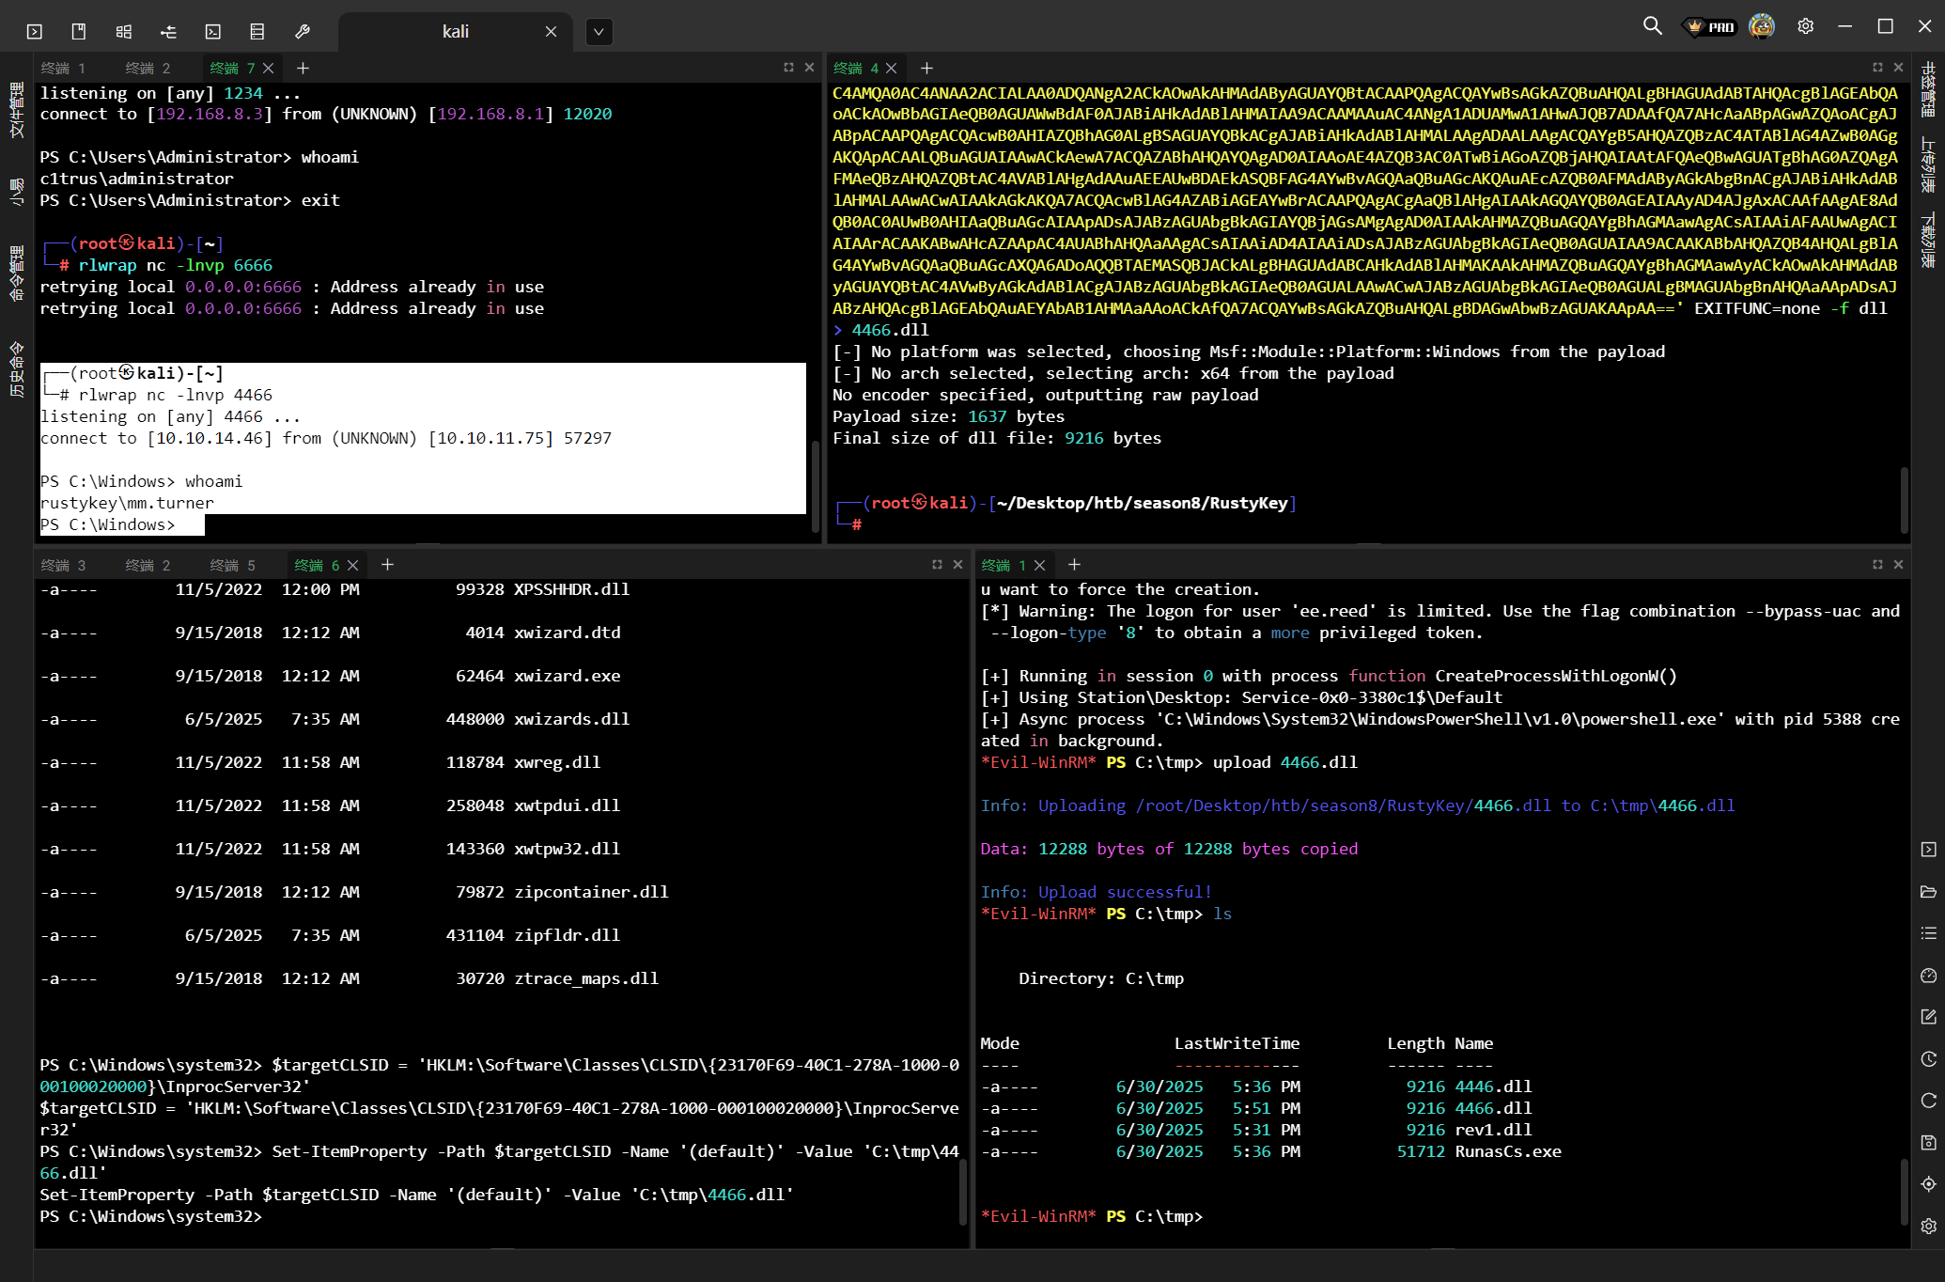The width and height of the screenshot is (1945, 1282).
Task: Click the speedometer monitor icon in right sidebar
Action: pyautogui.click(x=1928, y=976)
